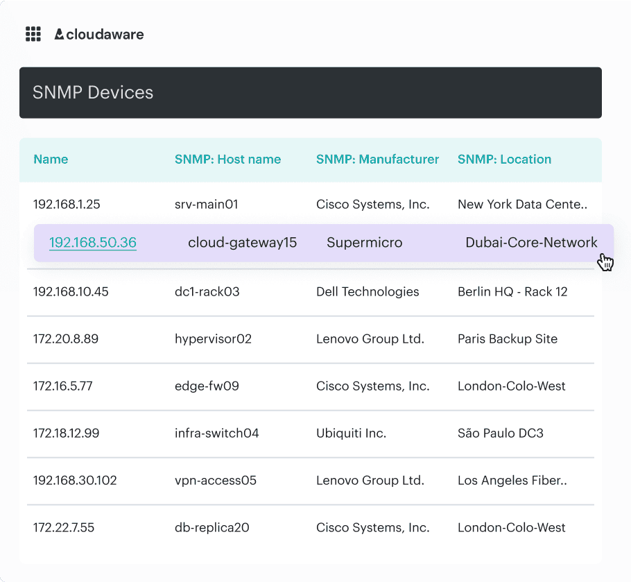
Task: Select host name cloud-gateway15
Action: pyautogui.click(x=242, y=242)
